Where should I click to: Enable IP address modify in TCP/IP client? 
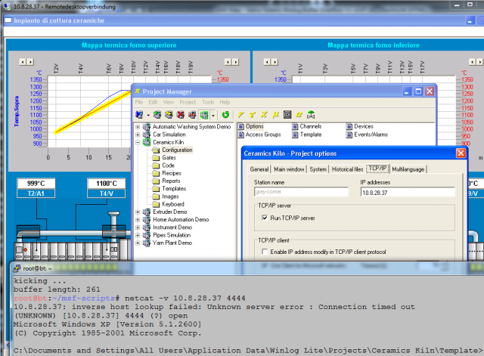point(265,252)
